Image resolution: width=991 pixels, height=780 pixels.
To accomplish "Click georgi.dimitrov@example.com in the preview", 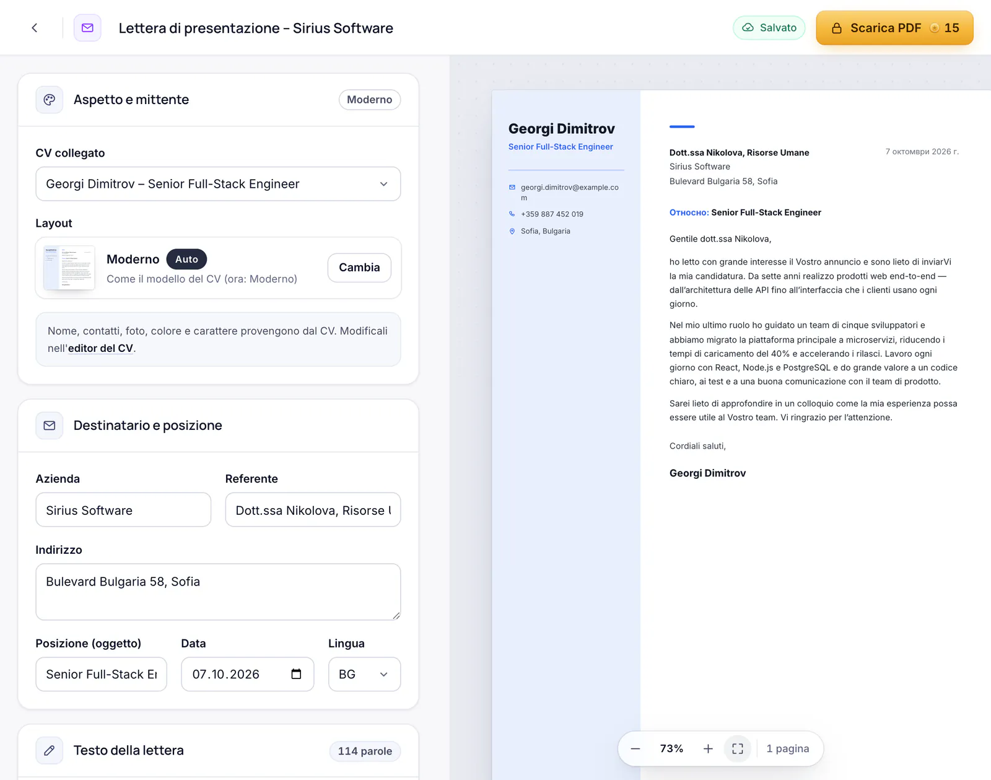I will 570,192.
